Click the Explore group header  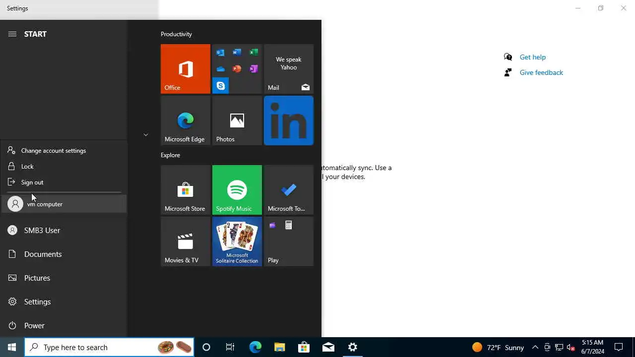170,155
